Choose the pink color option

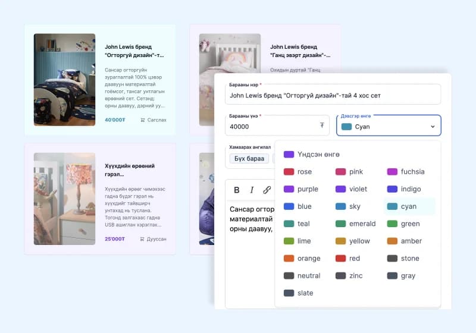click(349, 172)
